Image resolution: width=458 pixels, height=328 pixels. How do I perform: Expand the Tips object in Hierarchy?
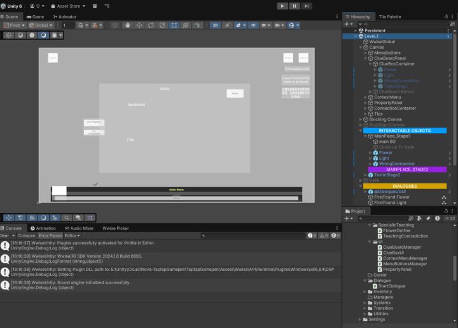point(366,114)
